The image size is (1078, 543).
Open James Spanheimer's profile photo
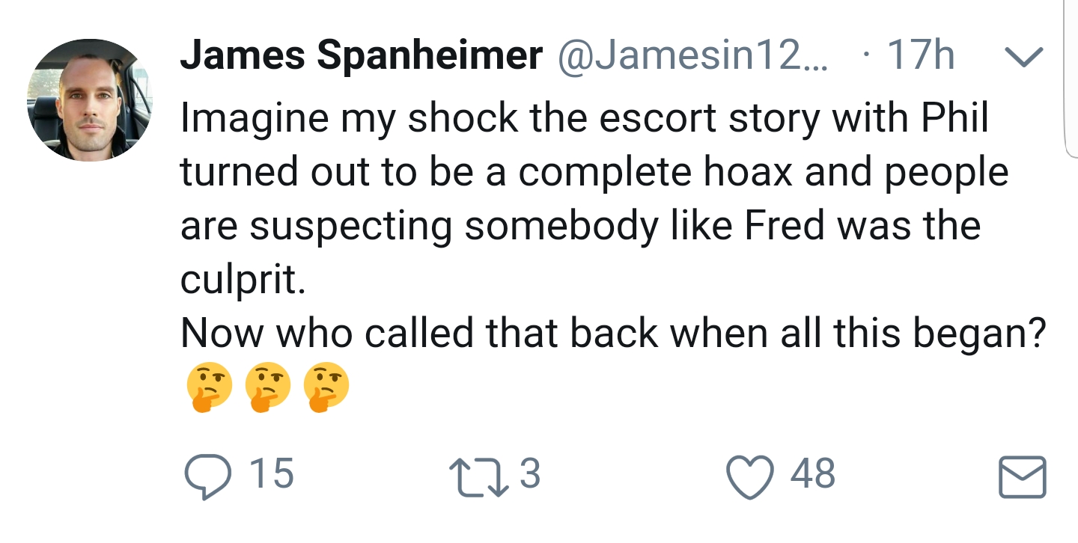pyautogui.click(x=90, y=100)
